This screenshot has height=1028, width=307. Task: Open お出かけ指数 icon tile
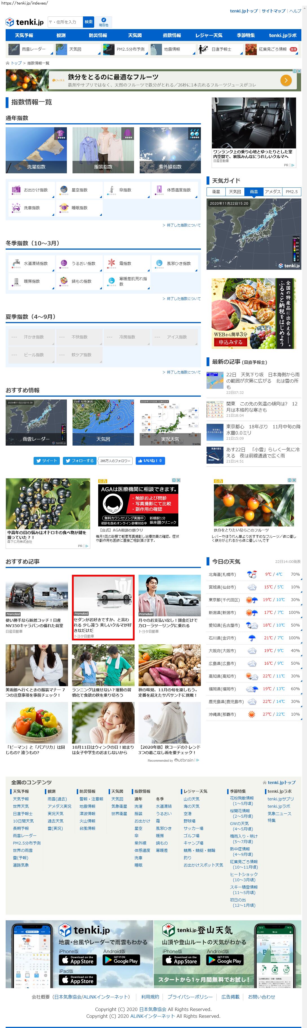coord(31,190)
